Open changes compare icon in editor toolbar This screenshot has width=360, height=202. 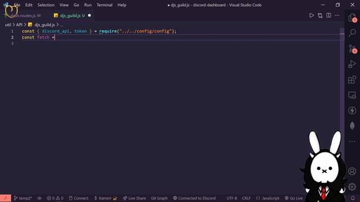[x=320, y=15]
